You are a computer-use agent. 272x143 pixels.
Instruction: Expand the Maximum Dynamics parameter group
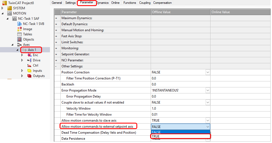[x=57, y=18]
